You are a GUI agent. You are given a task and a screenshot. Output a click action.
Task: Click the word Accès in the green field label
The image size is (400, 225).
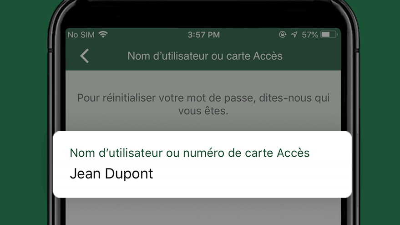point(293,153)
